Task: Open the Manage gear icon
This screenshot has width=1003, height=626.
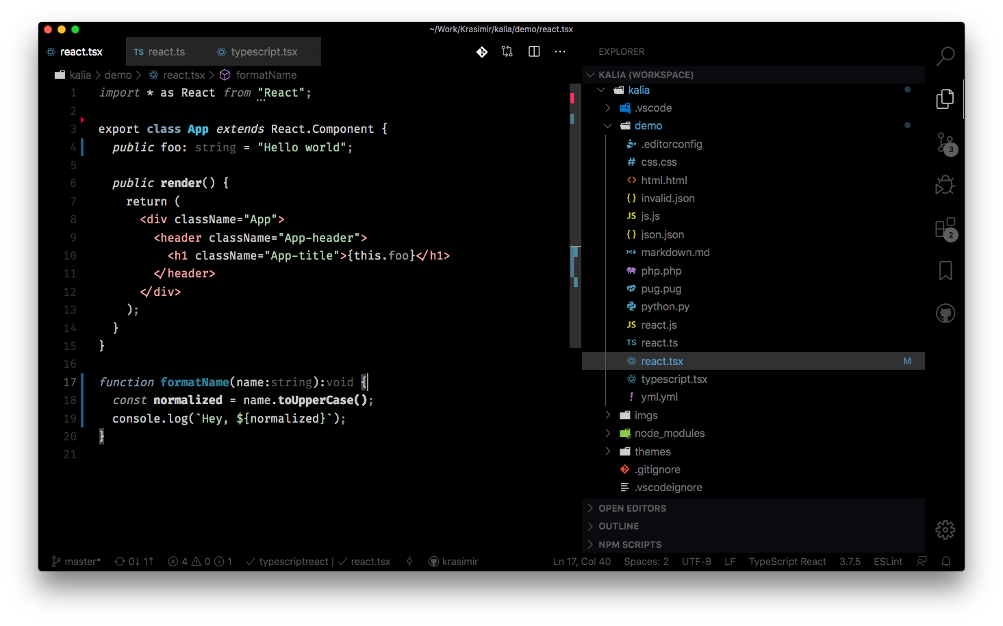Action: point(945,529)
